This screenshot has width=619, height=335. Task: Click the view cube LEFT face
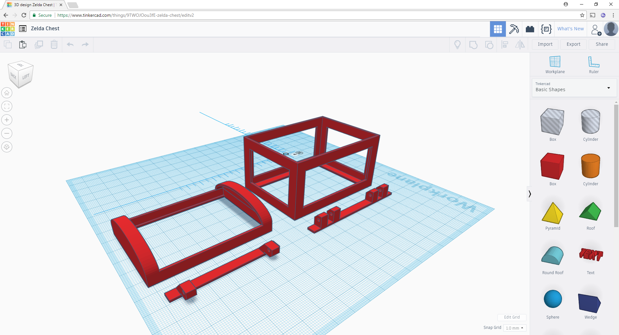click(26, 77)
